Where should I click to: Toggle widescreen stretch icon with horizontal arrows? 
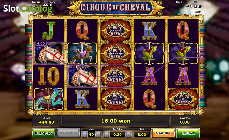(x=196, y=6)
